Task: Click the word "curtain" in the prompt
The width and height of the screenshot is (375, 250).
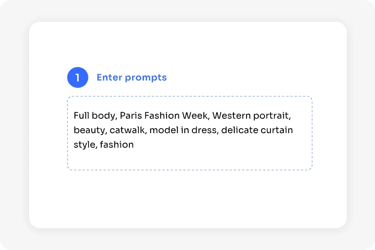Action: tap(276, 130)
